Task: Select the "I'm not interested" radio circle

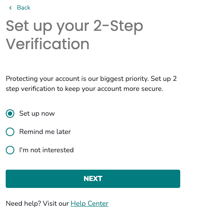Action: point(10,150)
